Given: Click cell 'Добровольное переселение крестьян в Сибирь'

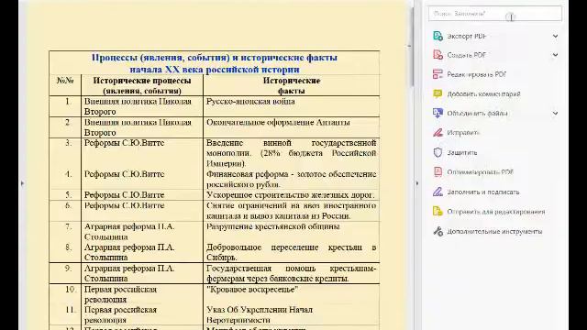Looking at the screenshot, I should (292, 252).
